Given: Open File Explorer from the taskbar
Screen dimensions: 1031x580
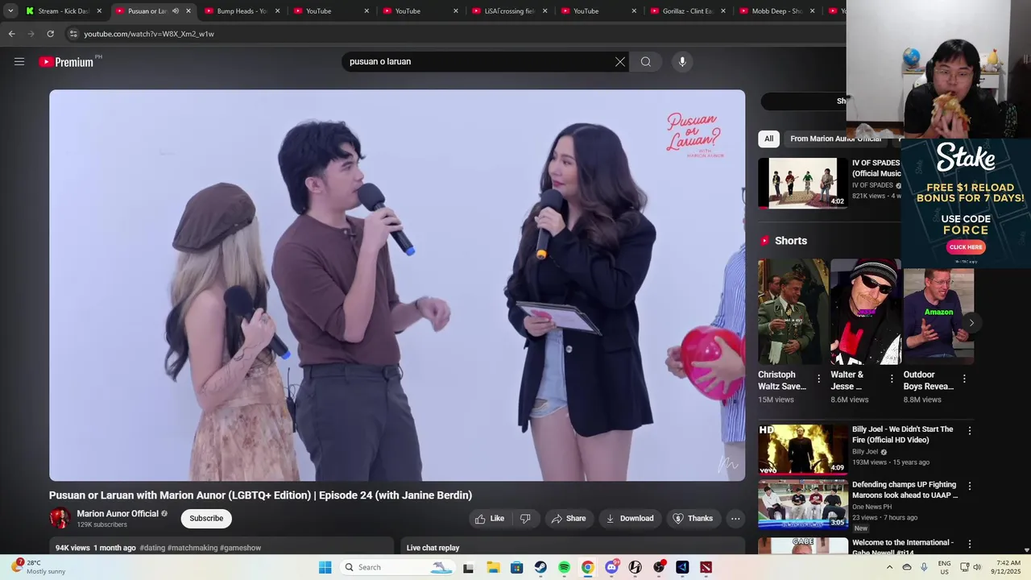Looking at the screenshot, I should pyautogui.click(x=493, y=567).
